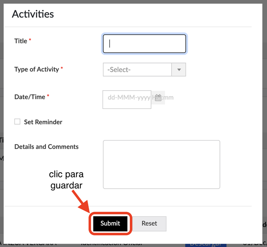Click inside the Details and Comments textarea
Screen dimensions: 267x247
tap(161, 165)
